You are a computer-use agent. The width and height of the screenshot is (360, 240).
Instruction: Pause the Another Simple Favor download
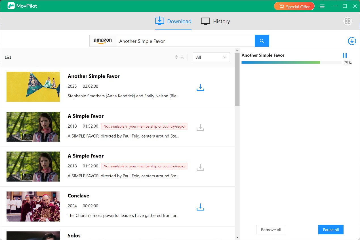pyautogui.click(x=345, y=55)
